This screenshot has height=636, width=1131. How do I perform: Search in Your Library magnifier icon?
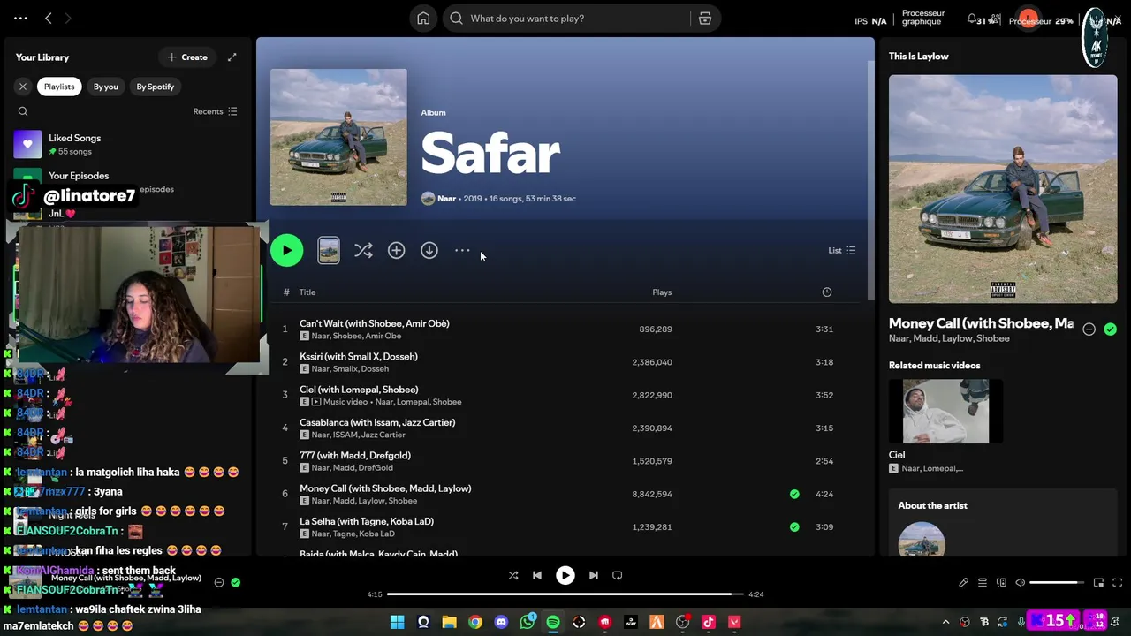[x=23, y=111]
